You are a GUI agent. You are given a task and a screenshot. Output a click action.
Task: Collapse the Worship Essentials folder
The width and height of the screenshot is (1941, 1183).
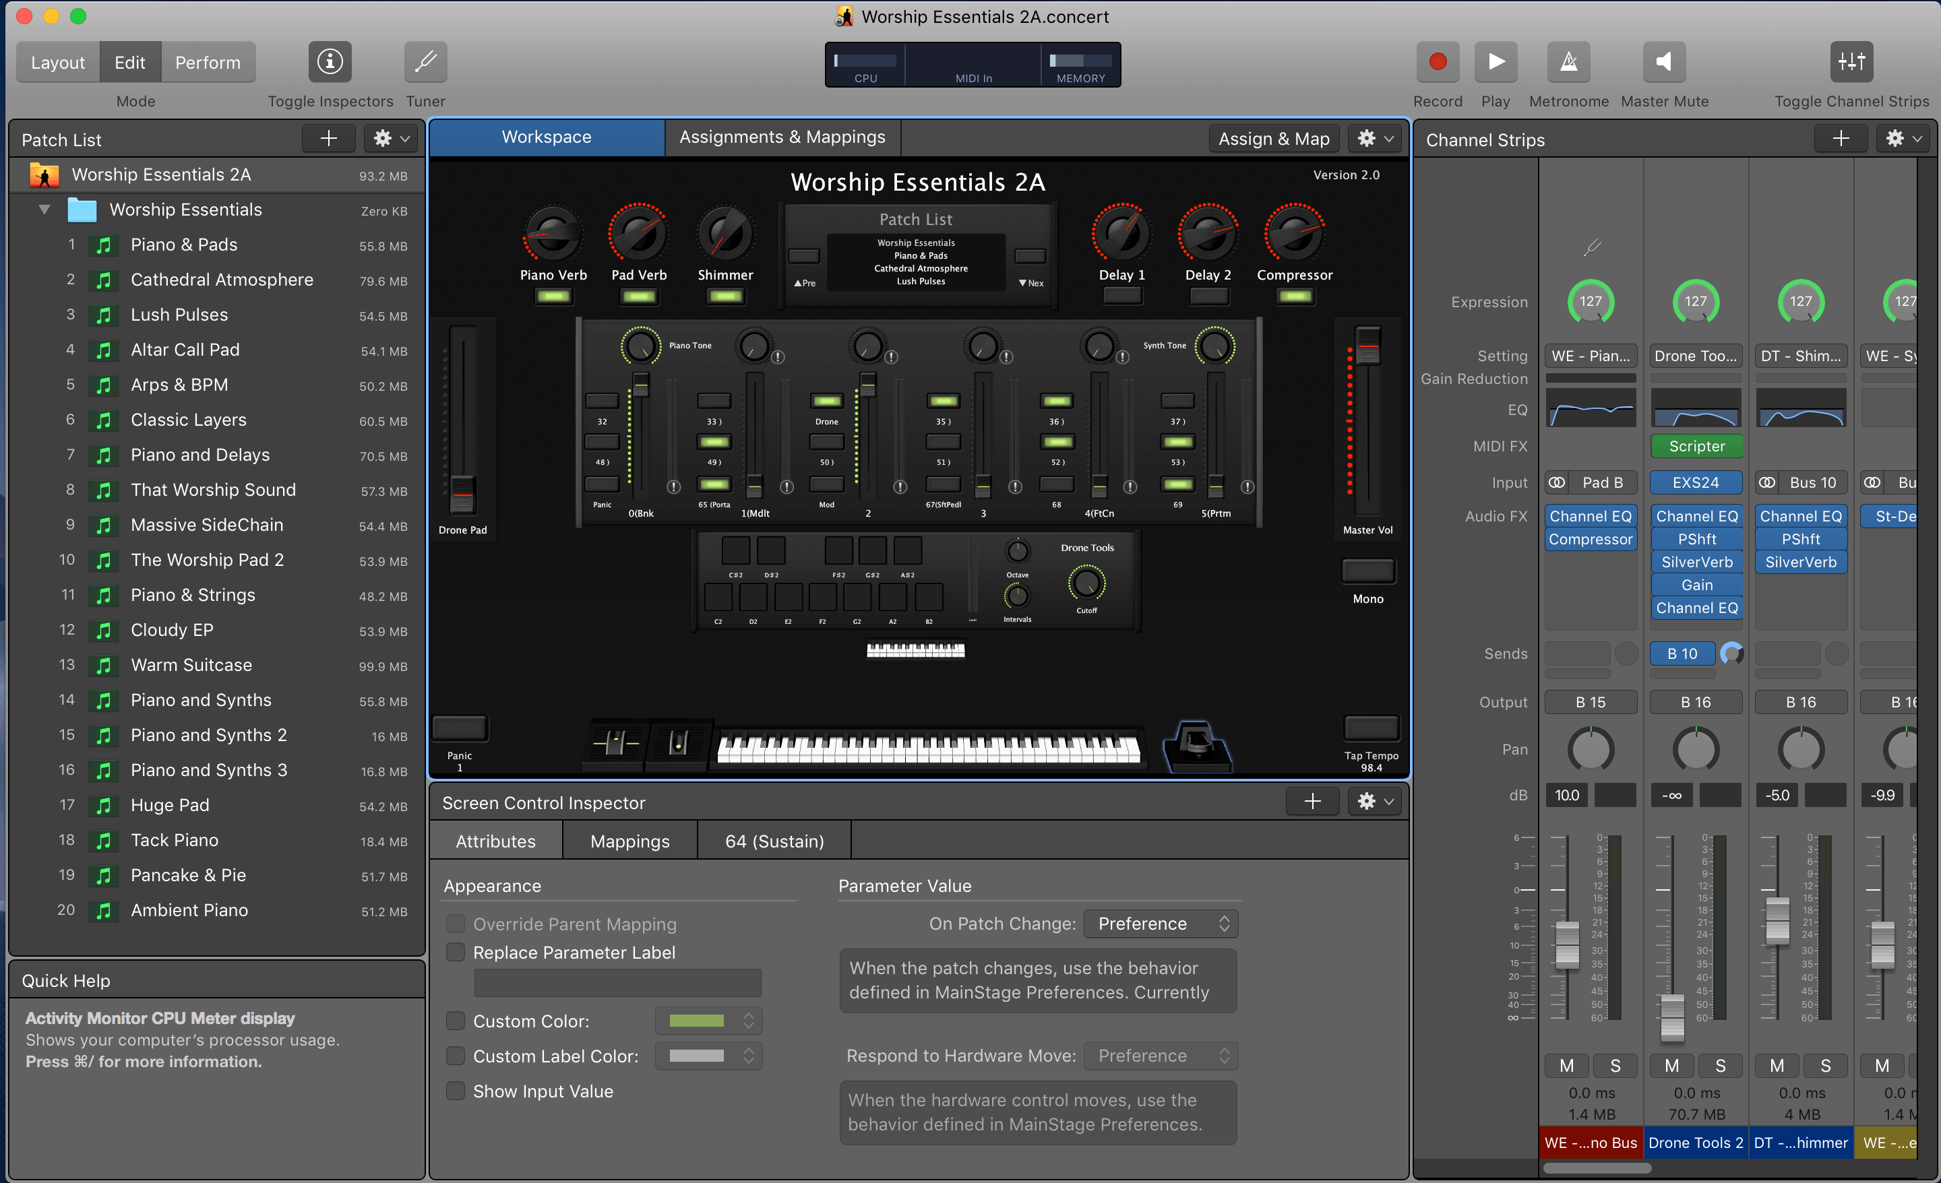click(44, 209)
